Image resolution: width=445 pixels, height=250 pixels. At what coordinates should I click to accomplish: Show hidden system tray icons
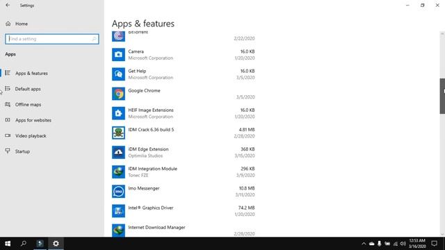pyautogui.click(x=364, y=244)
